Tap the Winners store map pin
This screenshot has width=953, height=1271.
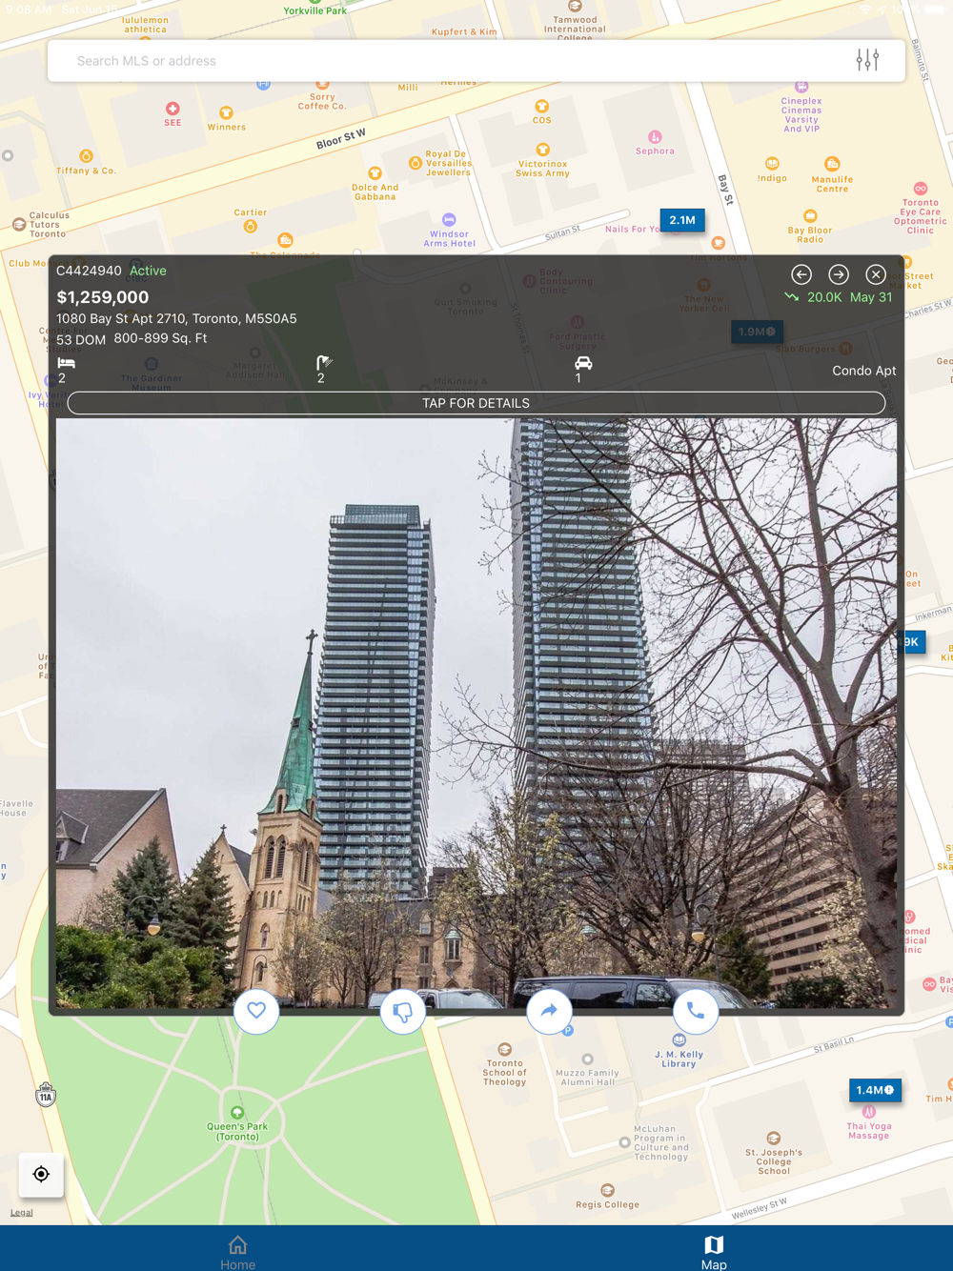coord(226,113)
